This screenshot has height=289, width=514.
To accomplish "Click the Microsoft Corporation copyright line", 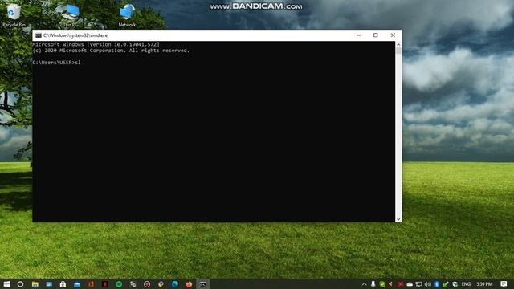I will click(111, 51).
